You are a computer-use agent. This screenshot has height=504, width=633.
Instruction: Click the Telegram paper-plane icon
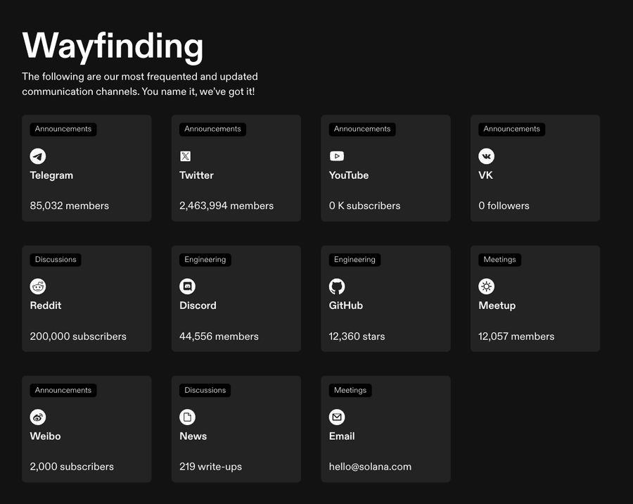(38, 156)
